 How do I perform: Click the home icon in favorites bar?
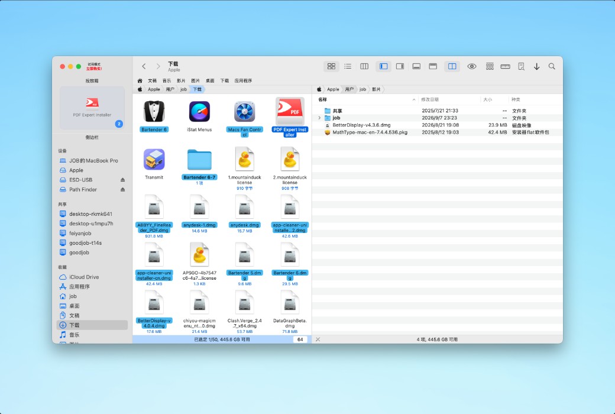(140, 80)
